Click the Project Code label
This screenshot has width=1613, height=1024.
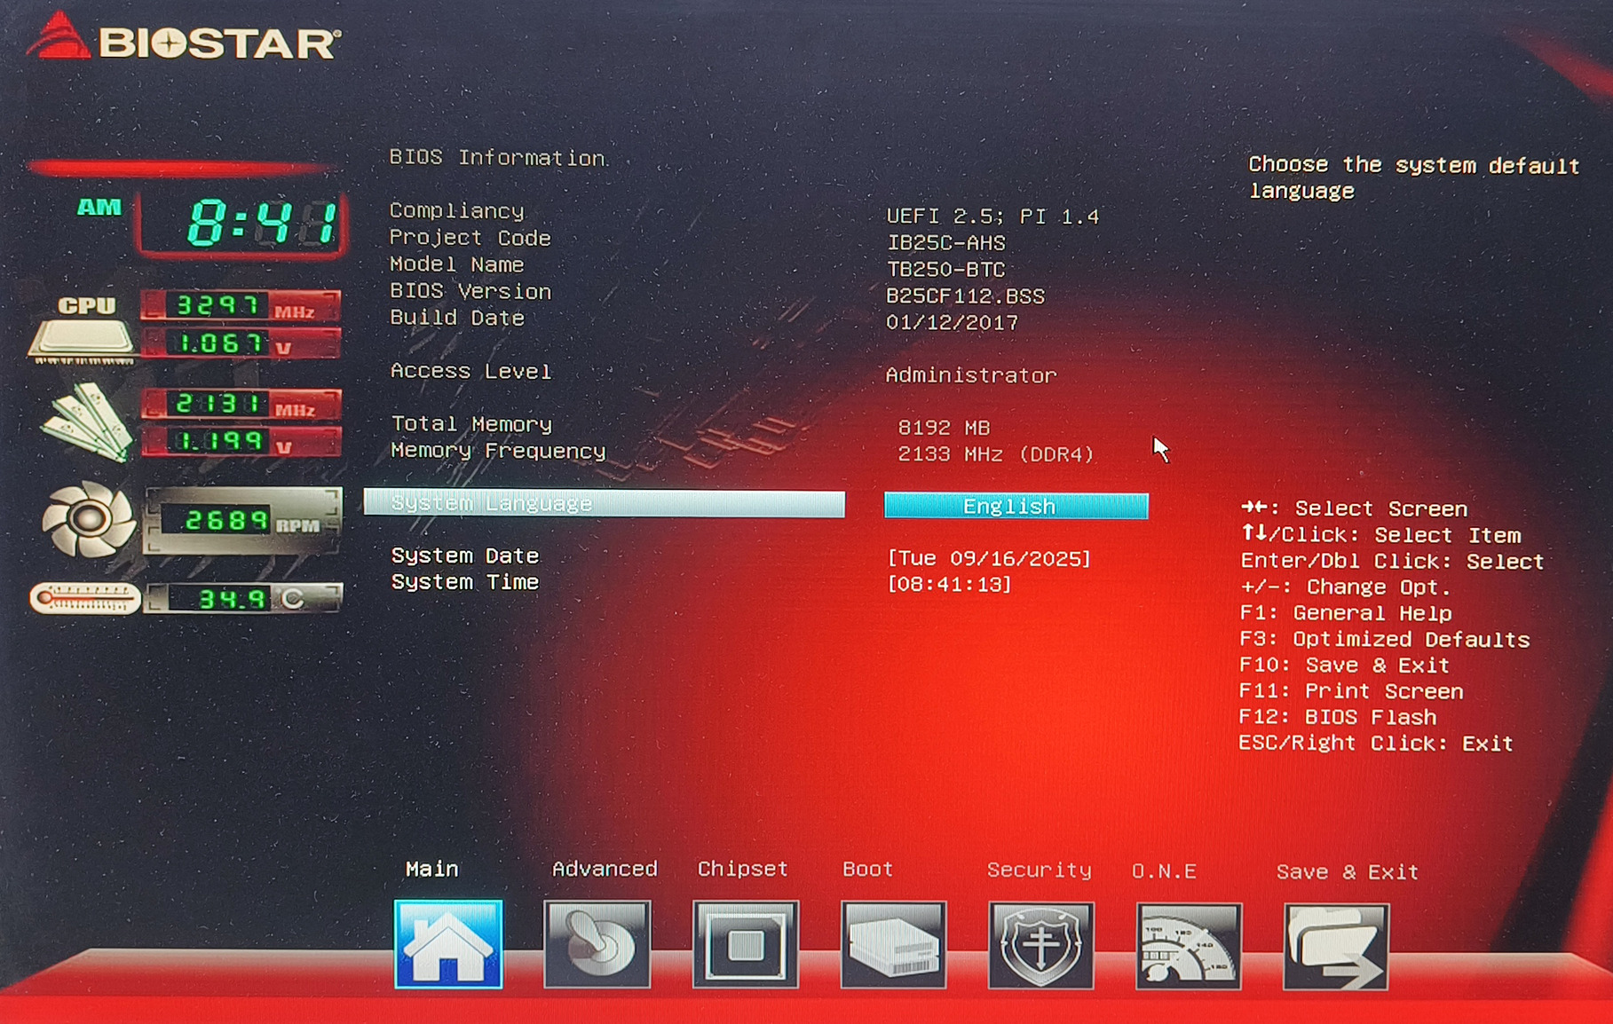point(470,238)
